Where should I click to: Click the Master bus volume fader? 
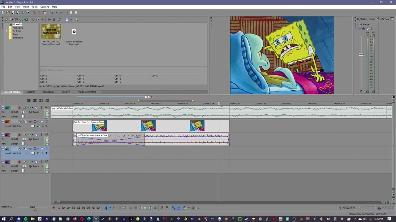(361, 55)
